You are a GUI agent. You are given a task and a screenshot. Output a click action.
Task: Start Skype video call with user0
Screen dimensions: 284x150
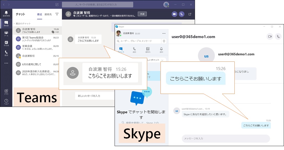270,37
